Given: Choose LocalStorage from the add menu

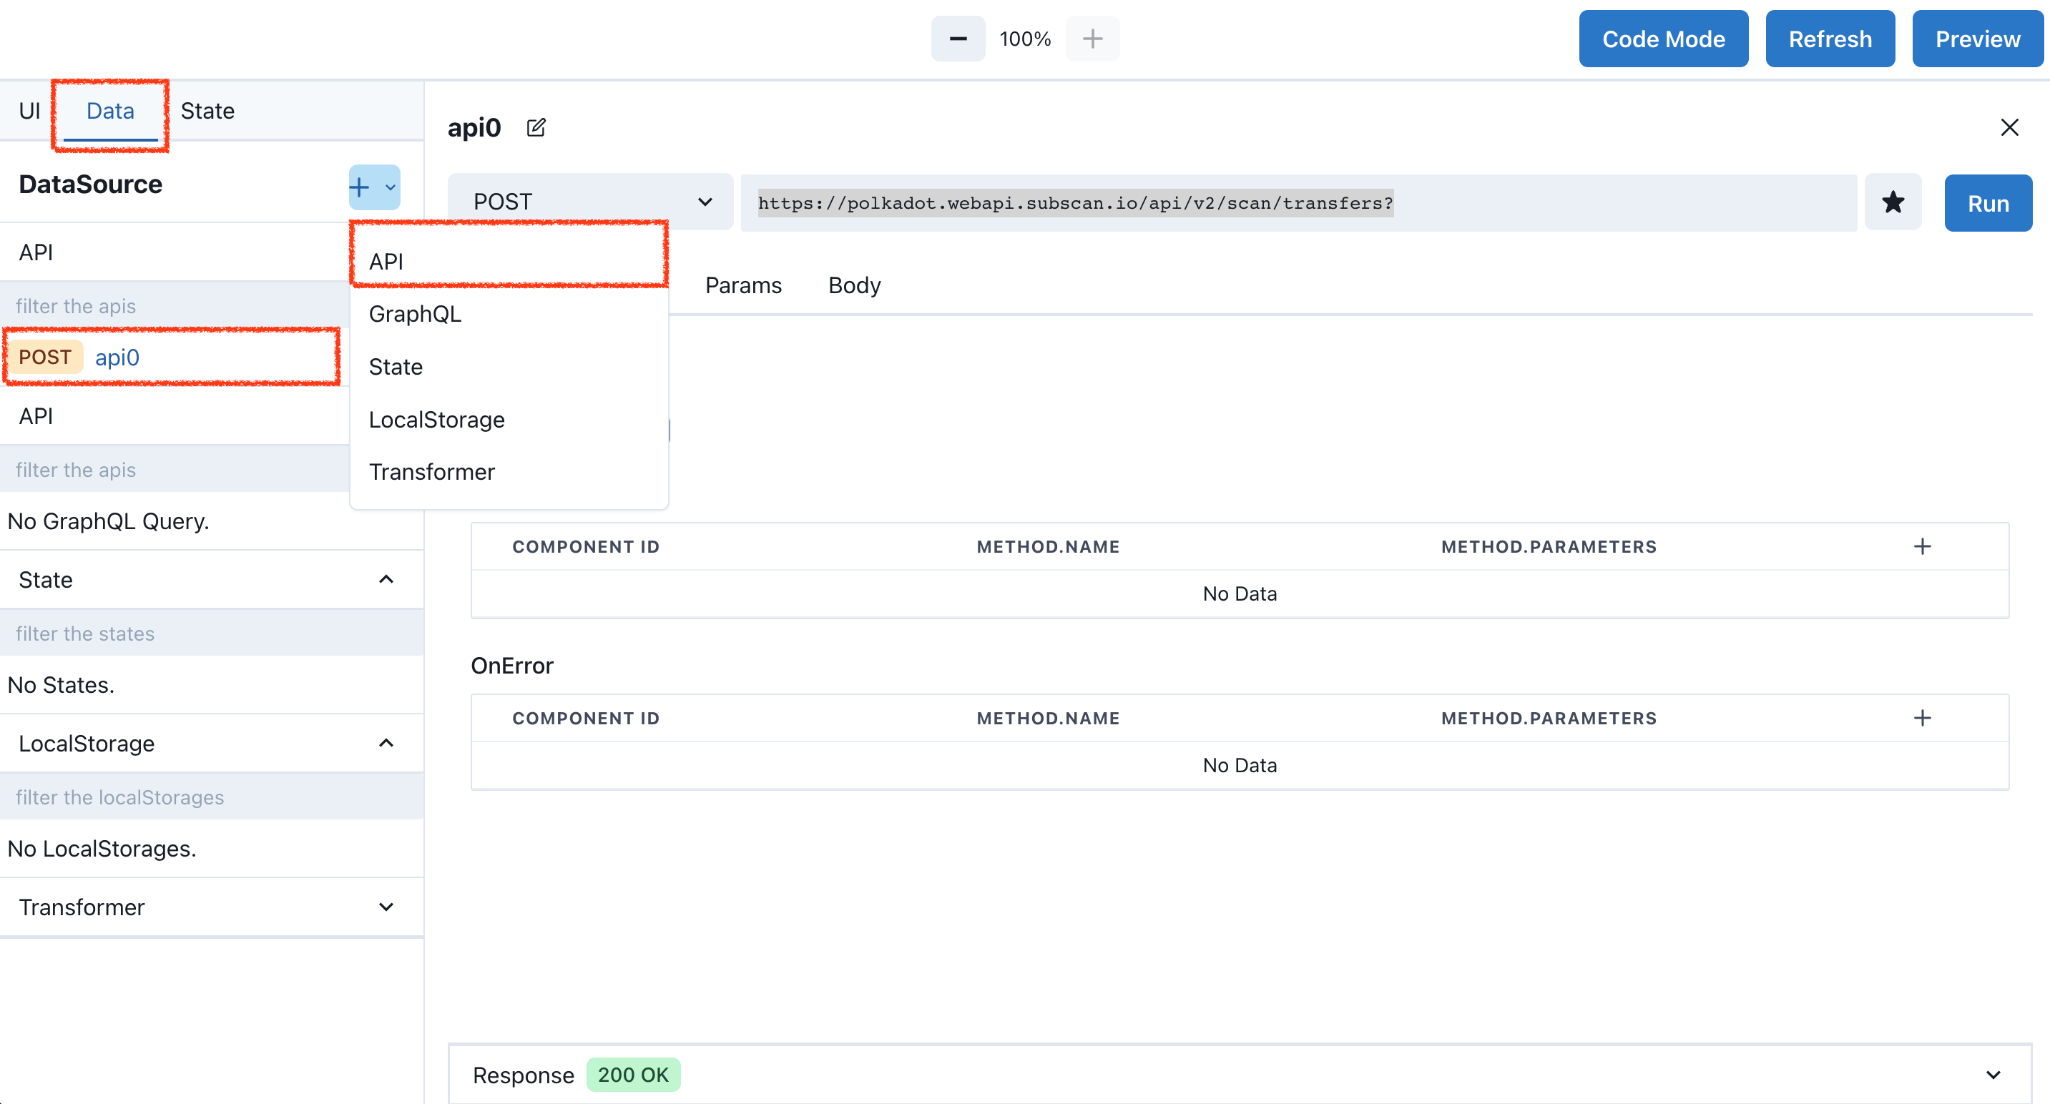Looking at the screenshot, I should pos(509,419).
